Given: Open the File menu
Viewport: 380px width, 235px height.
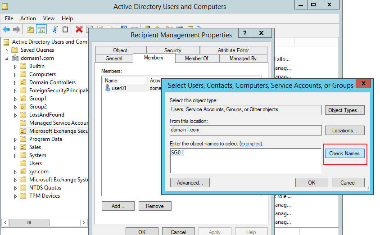Looking at the screenshot, I should (x=9, y=18).
